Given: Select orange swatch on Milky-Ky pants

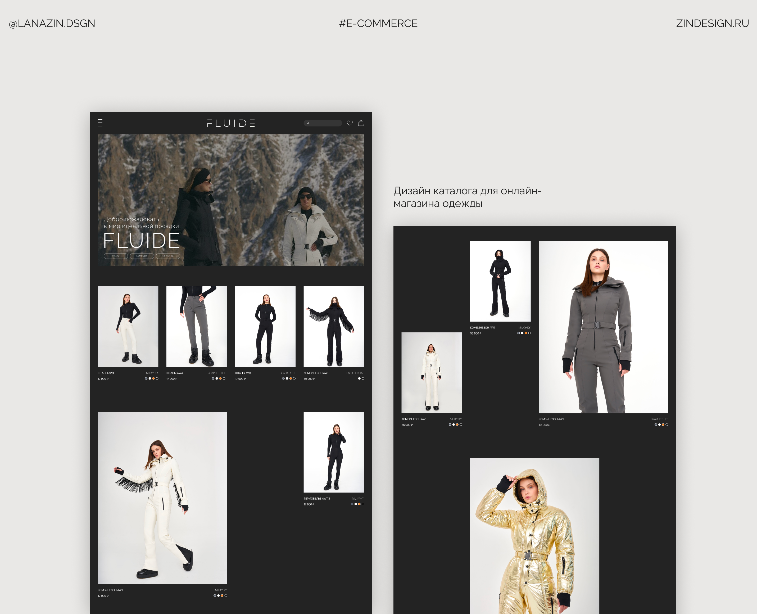Looking at the screenshot, I should click(153, 378).
